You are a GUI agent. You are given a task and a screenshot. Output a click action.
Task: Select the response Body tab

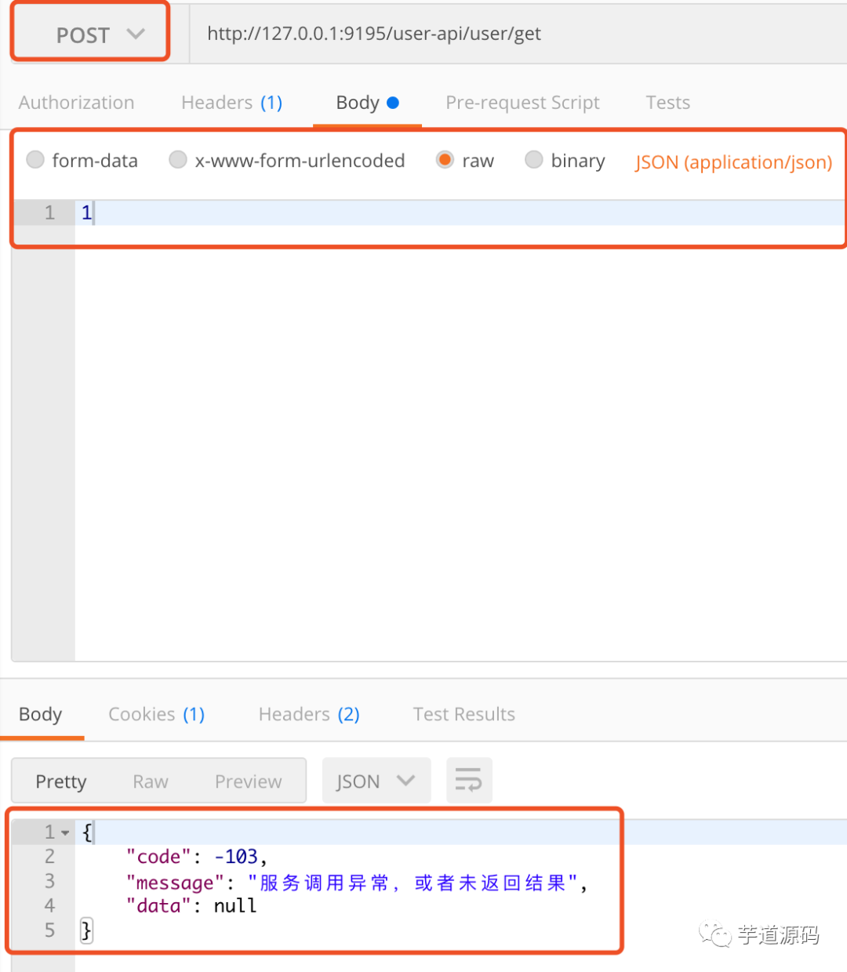(x=41, y=714)
